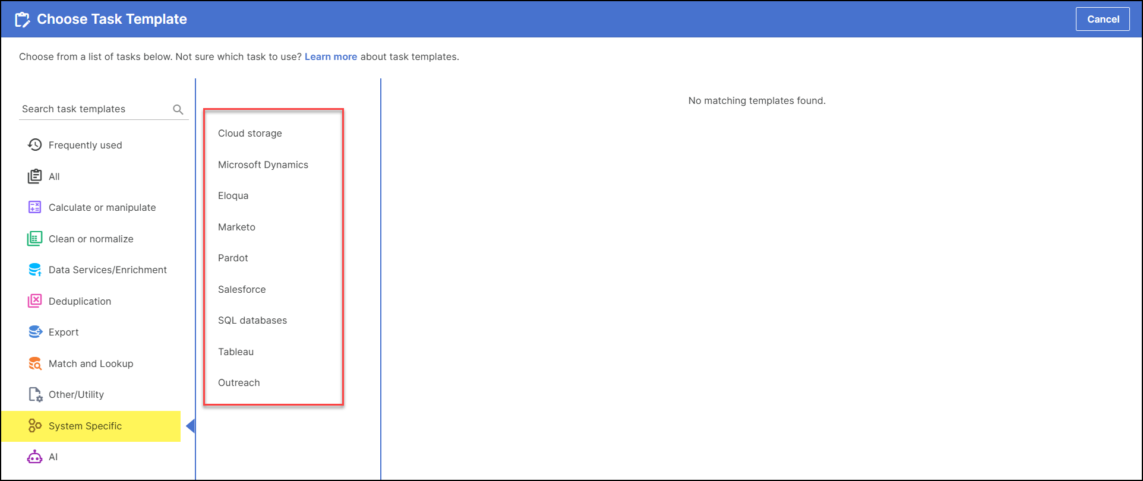
Task: Select the Eloqua subcategory
Action: point(233,195)
